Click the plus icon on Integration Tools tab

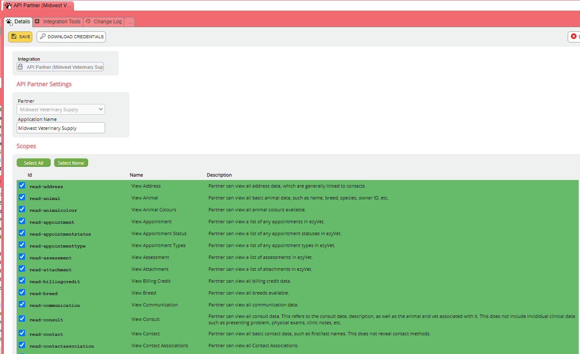[37, 22]
